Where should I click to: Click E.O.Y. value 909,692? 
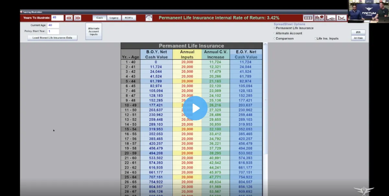point(246,191)
